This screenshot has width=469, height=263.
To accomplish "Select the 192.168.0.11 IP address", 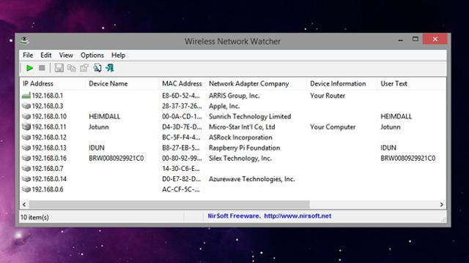I will 49,127.
